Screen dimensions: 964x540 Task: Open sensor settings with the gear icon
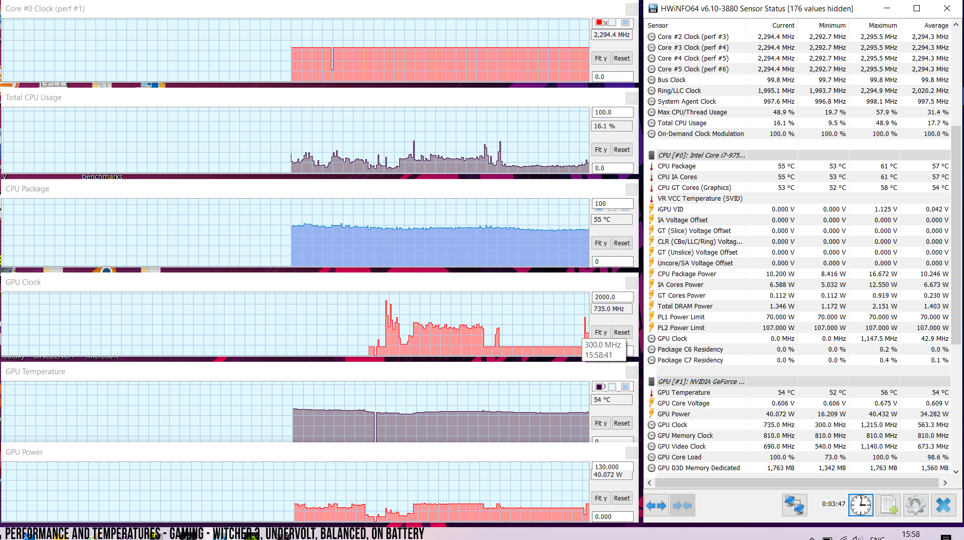pos(916,506)
